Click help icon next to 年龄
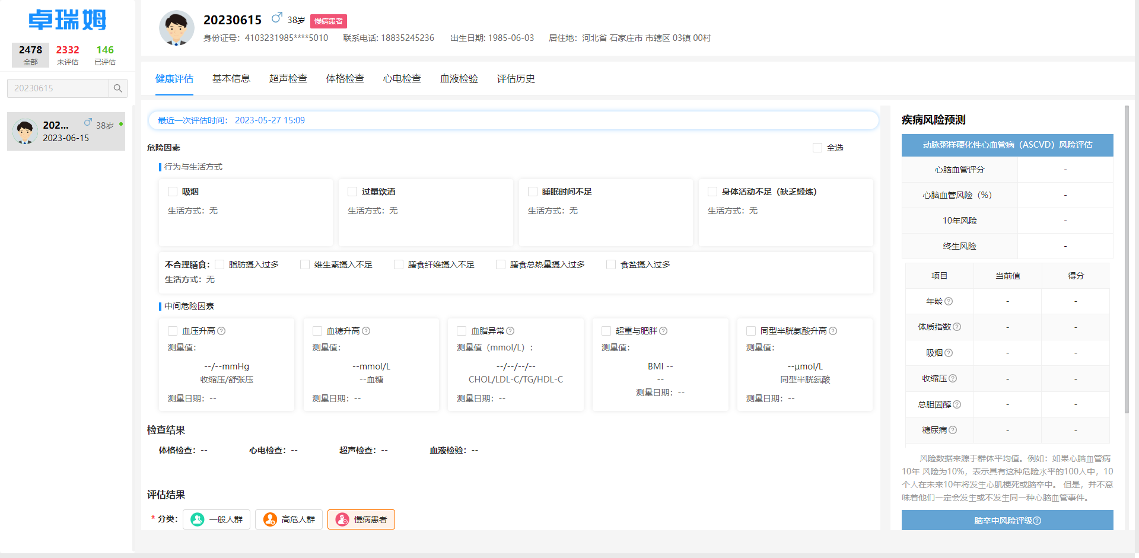This screenshot has height=558, width=1139. [x=949, y=301]
